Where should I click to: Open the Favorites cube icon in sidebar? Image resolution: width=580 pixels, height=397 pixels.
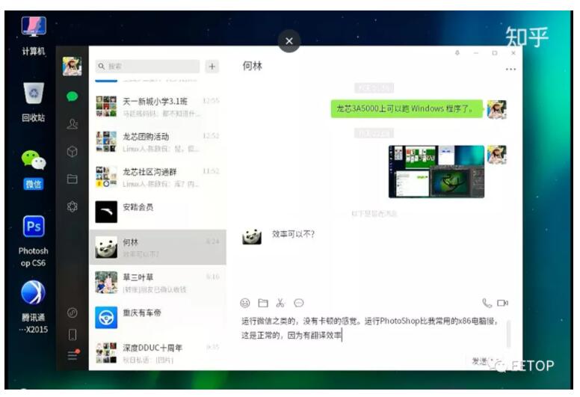[x=72, y=152]
